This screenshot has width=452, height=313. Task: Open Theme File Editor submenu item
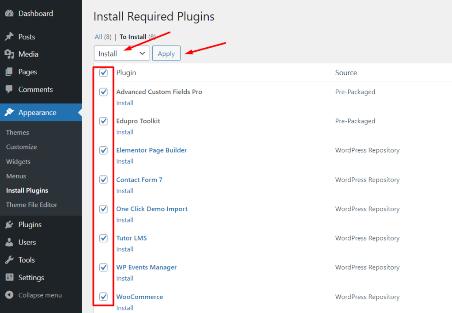coord(32,205)
